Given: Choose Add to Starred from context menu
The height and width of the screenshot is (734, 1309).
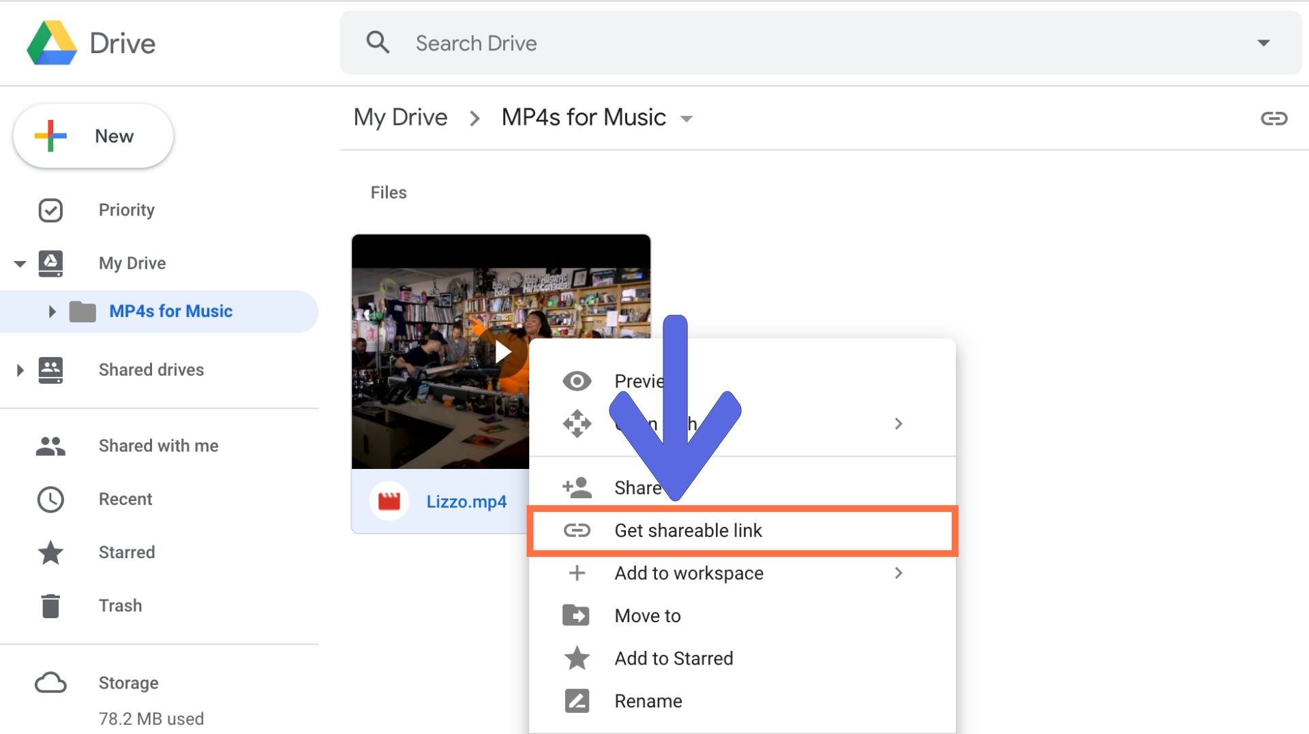Looking at the screenshot, I should tap(674, 658).
